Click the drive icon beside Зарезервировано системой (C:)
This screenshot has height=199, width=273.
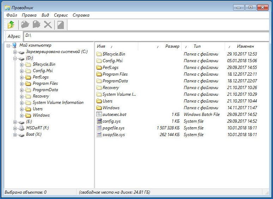pos(22,52)
